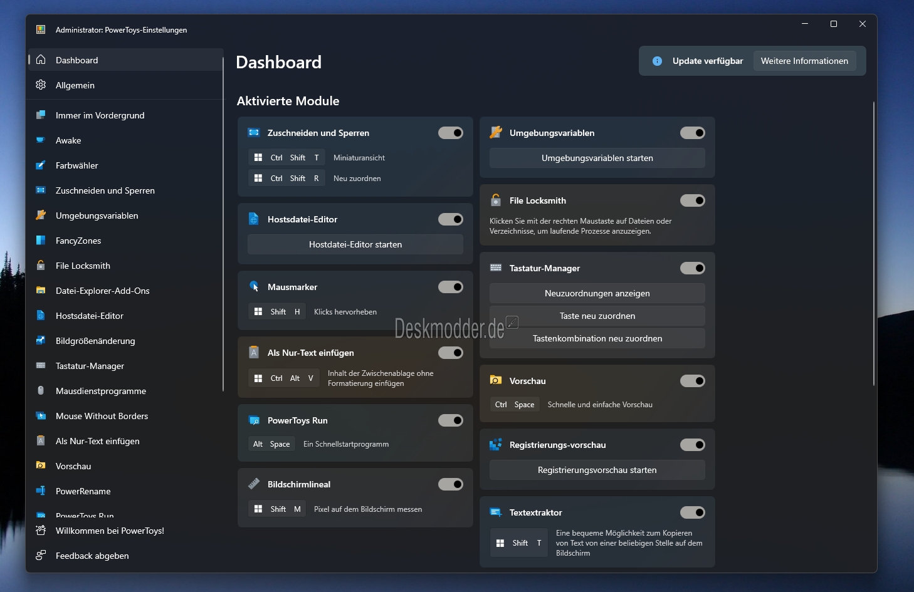Click the Klicks hervorheben shortcut text
The image size is (914, 592).
click(345, 312)
